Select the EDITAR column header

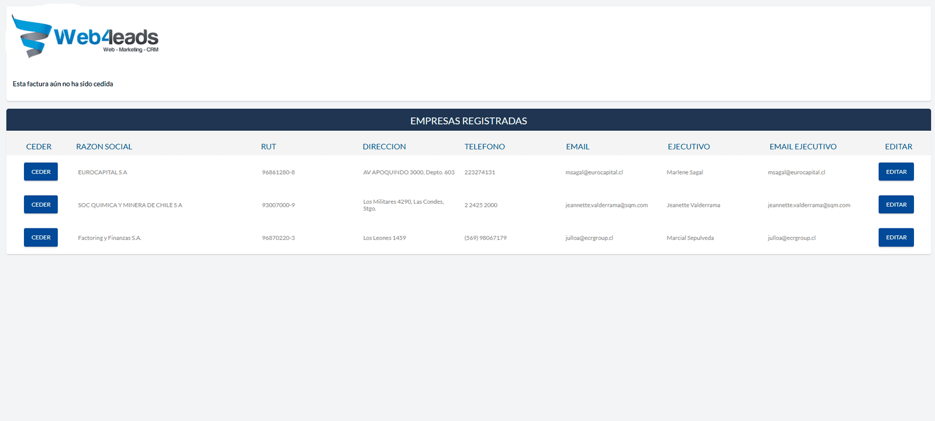pyautogui.click(x=898, y=147)
